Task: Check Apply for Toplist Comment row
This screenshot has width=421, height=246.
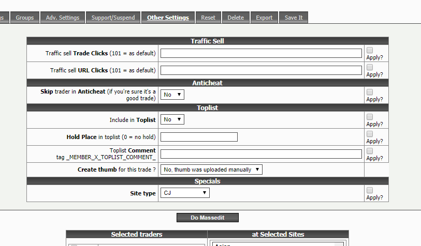Action: pyautogui.click(x=370, y=151)
